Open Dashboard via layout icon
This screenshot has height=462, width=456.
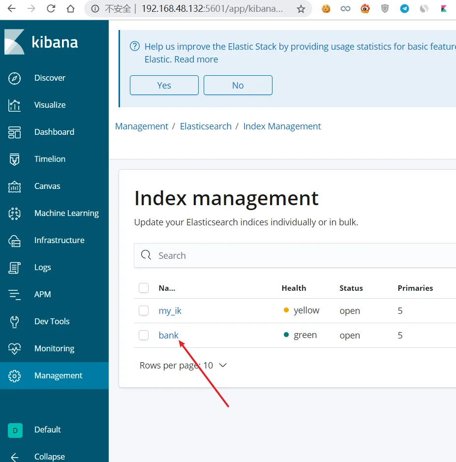[14, 132]
